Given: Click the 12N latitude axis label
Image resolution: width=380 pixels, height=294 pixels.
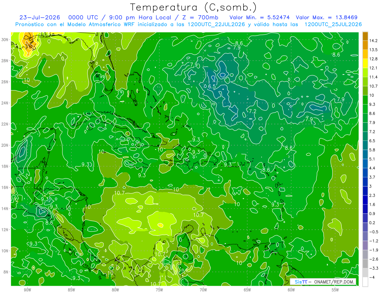Looking at the screenshot, I should [5, 230].
